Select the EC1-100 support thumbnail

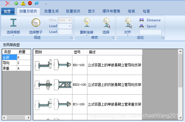53,104
